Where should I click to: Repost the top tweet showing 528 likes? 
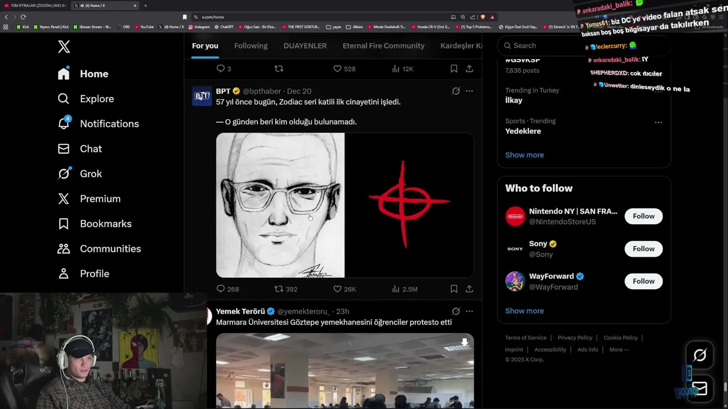coord(279,69)
